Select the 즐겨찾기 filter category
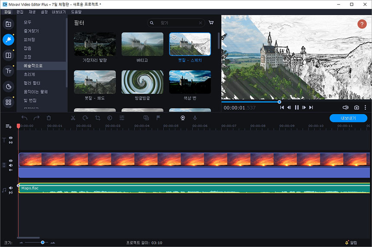372x247 pixels. 41,31
